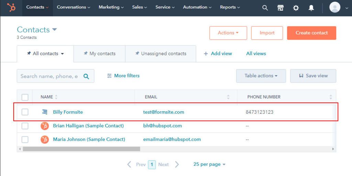The width and height of the screenshot is (352, 176).
Task: Click the Save view button
Action: pos(313,76)
